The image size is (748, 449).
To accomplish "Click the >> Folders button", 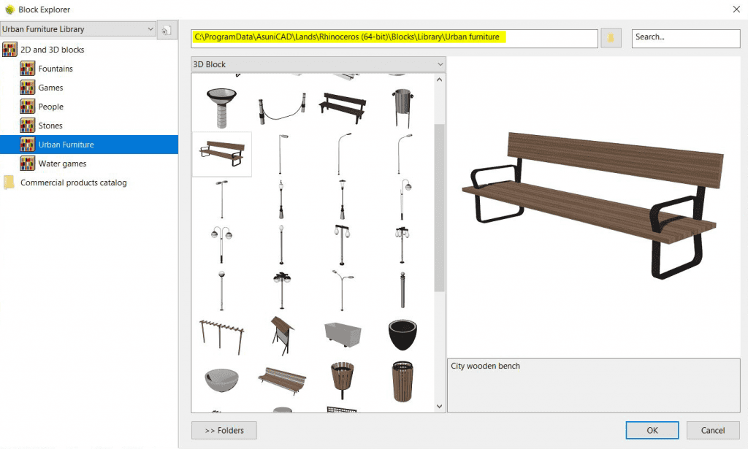I will coord(224,431).
